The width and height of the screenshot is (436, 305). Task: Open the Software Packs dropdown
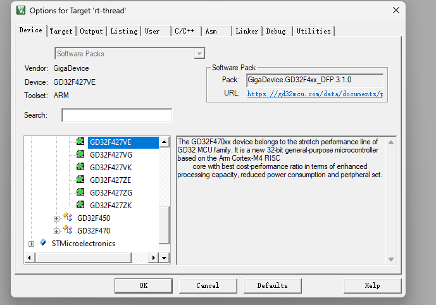[x=199, y=53]
